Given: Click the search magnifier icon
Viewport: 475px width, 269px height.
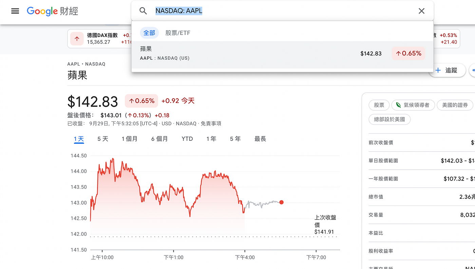Looking at the screenshot, I should [143, 11].
